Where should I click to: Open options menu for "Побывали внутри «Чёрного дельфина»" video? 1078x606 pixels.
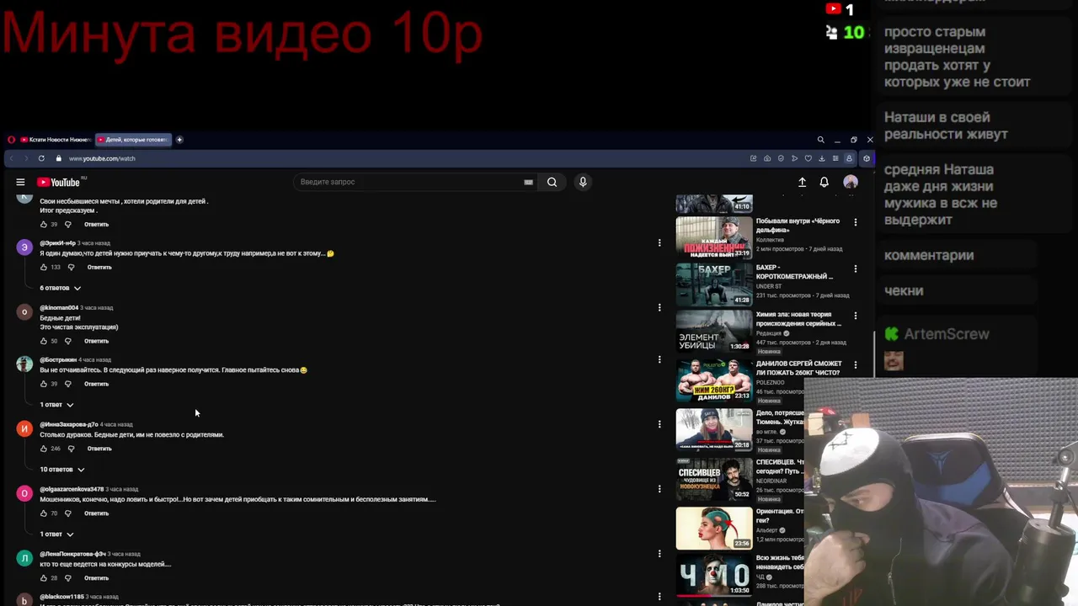pos(856,223)
